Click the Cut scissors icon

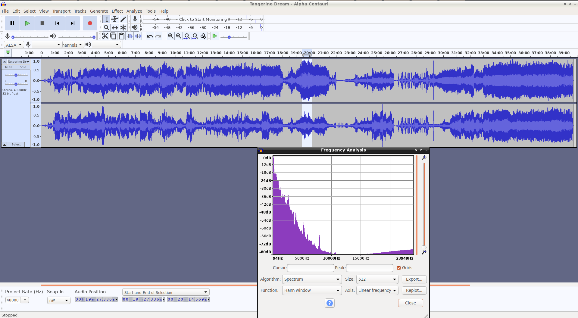105,36
